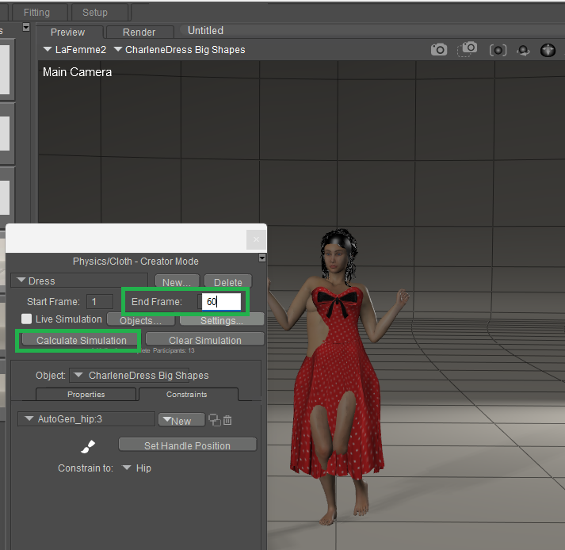Switch to the Render tab

click(x=139, y=32)
